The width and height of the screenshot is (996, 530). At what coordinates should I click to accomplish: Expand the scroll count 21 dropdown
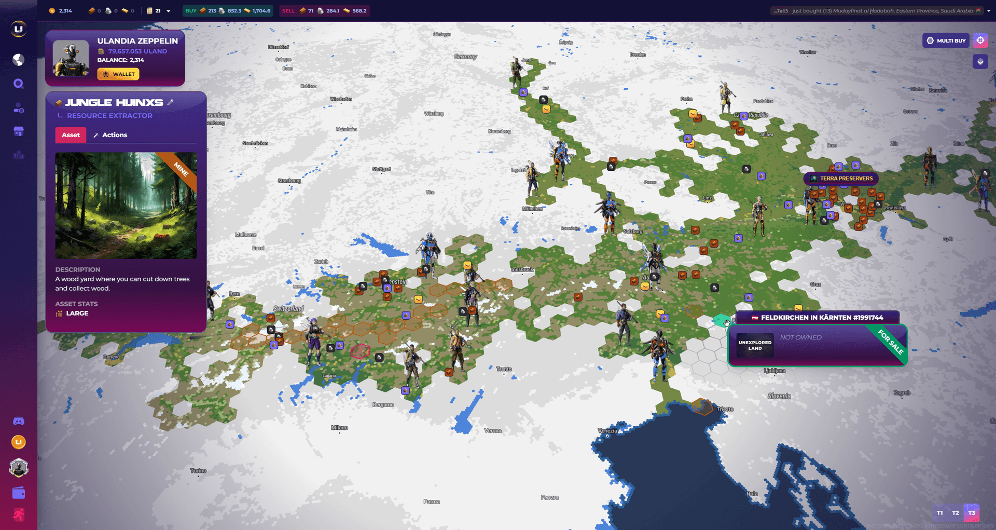(x=168, y=11)
